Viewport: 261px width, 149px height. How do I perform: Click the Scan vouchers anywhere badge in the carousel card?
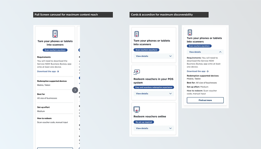point(55,50)
